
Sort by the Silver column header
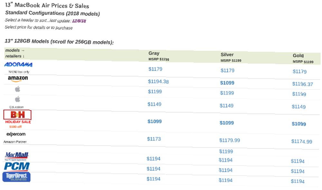point(227,55)
